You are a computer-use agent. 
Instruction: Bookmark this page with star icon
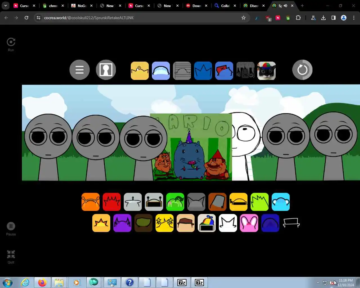click(x=244, y=18)
